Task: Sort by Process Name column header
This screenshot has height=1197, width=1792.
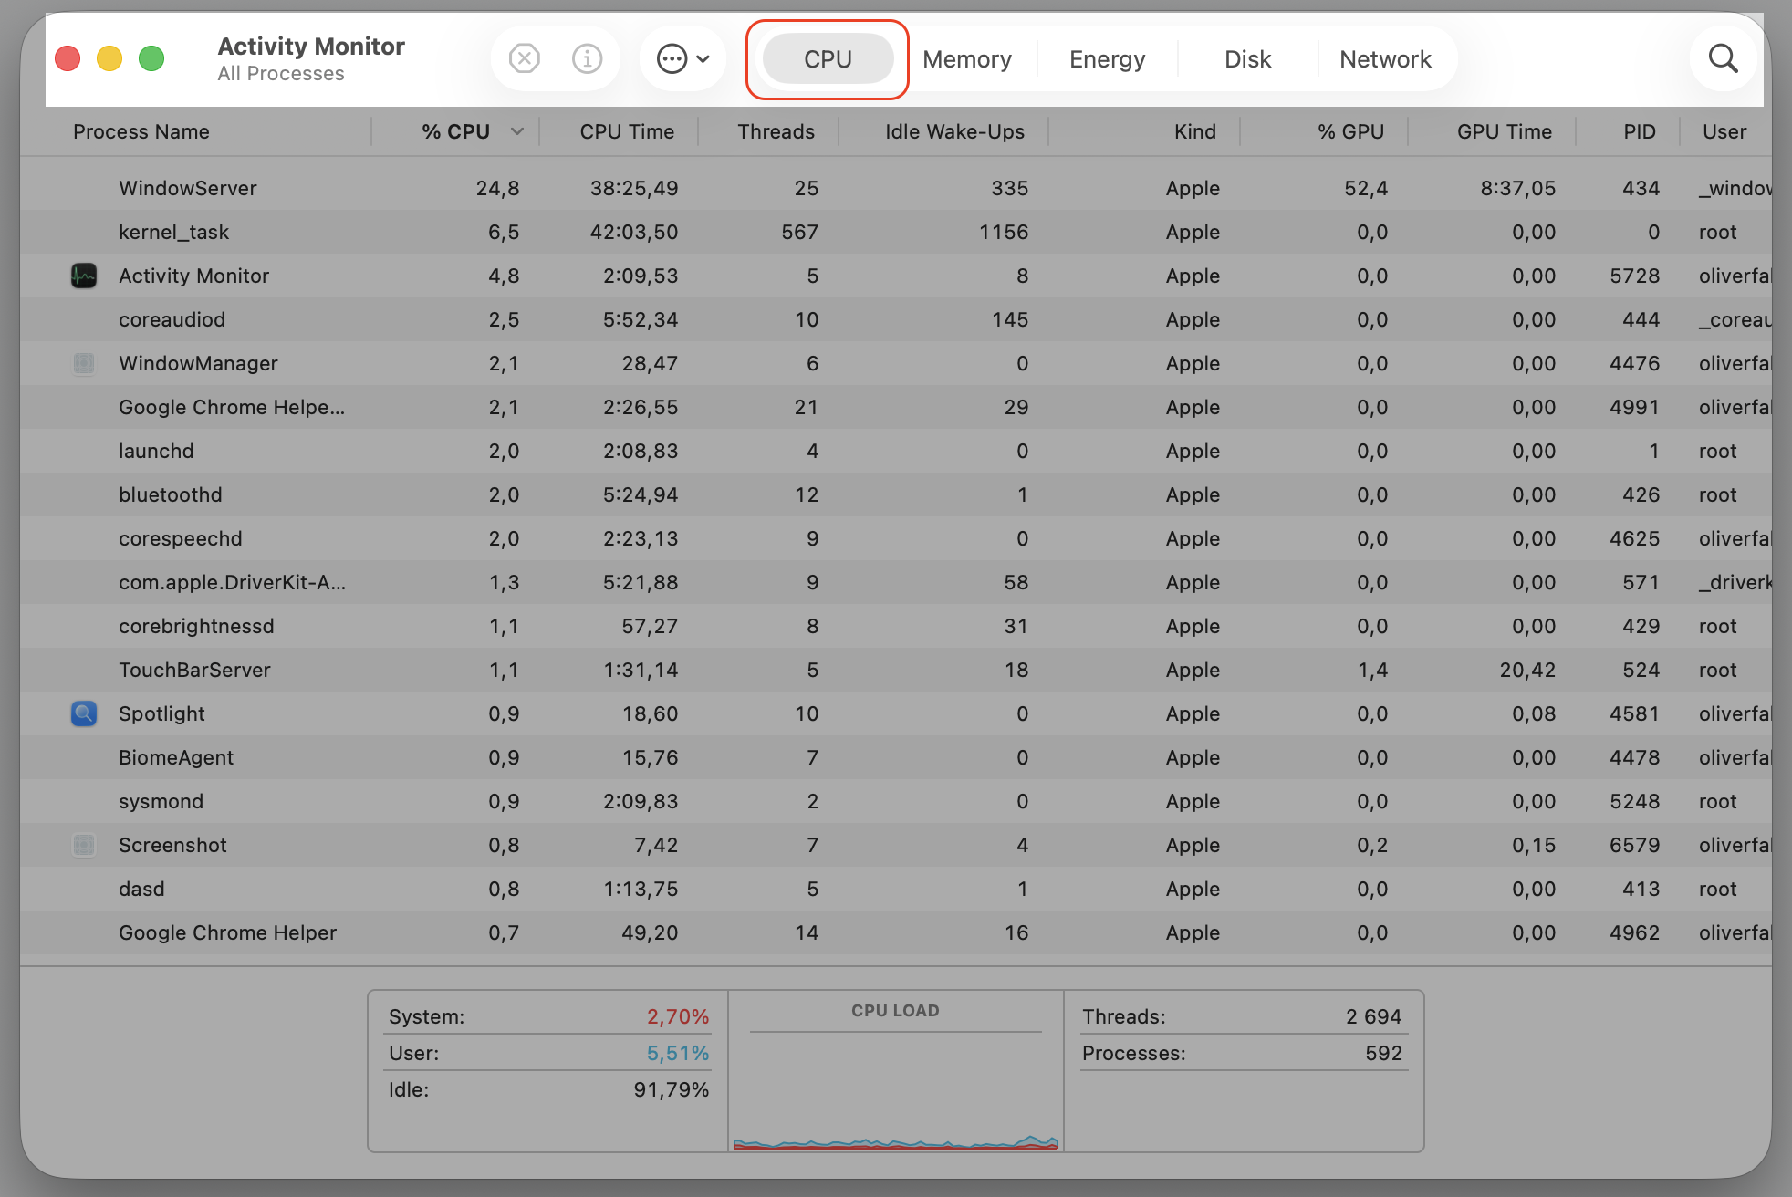Action: [x=141, y=131]
